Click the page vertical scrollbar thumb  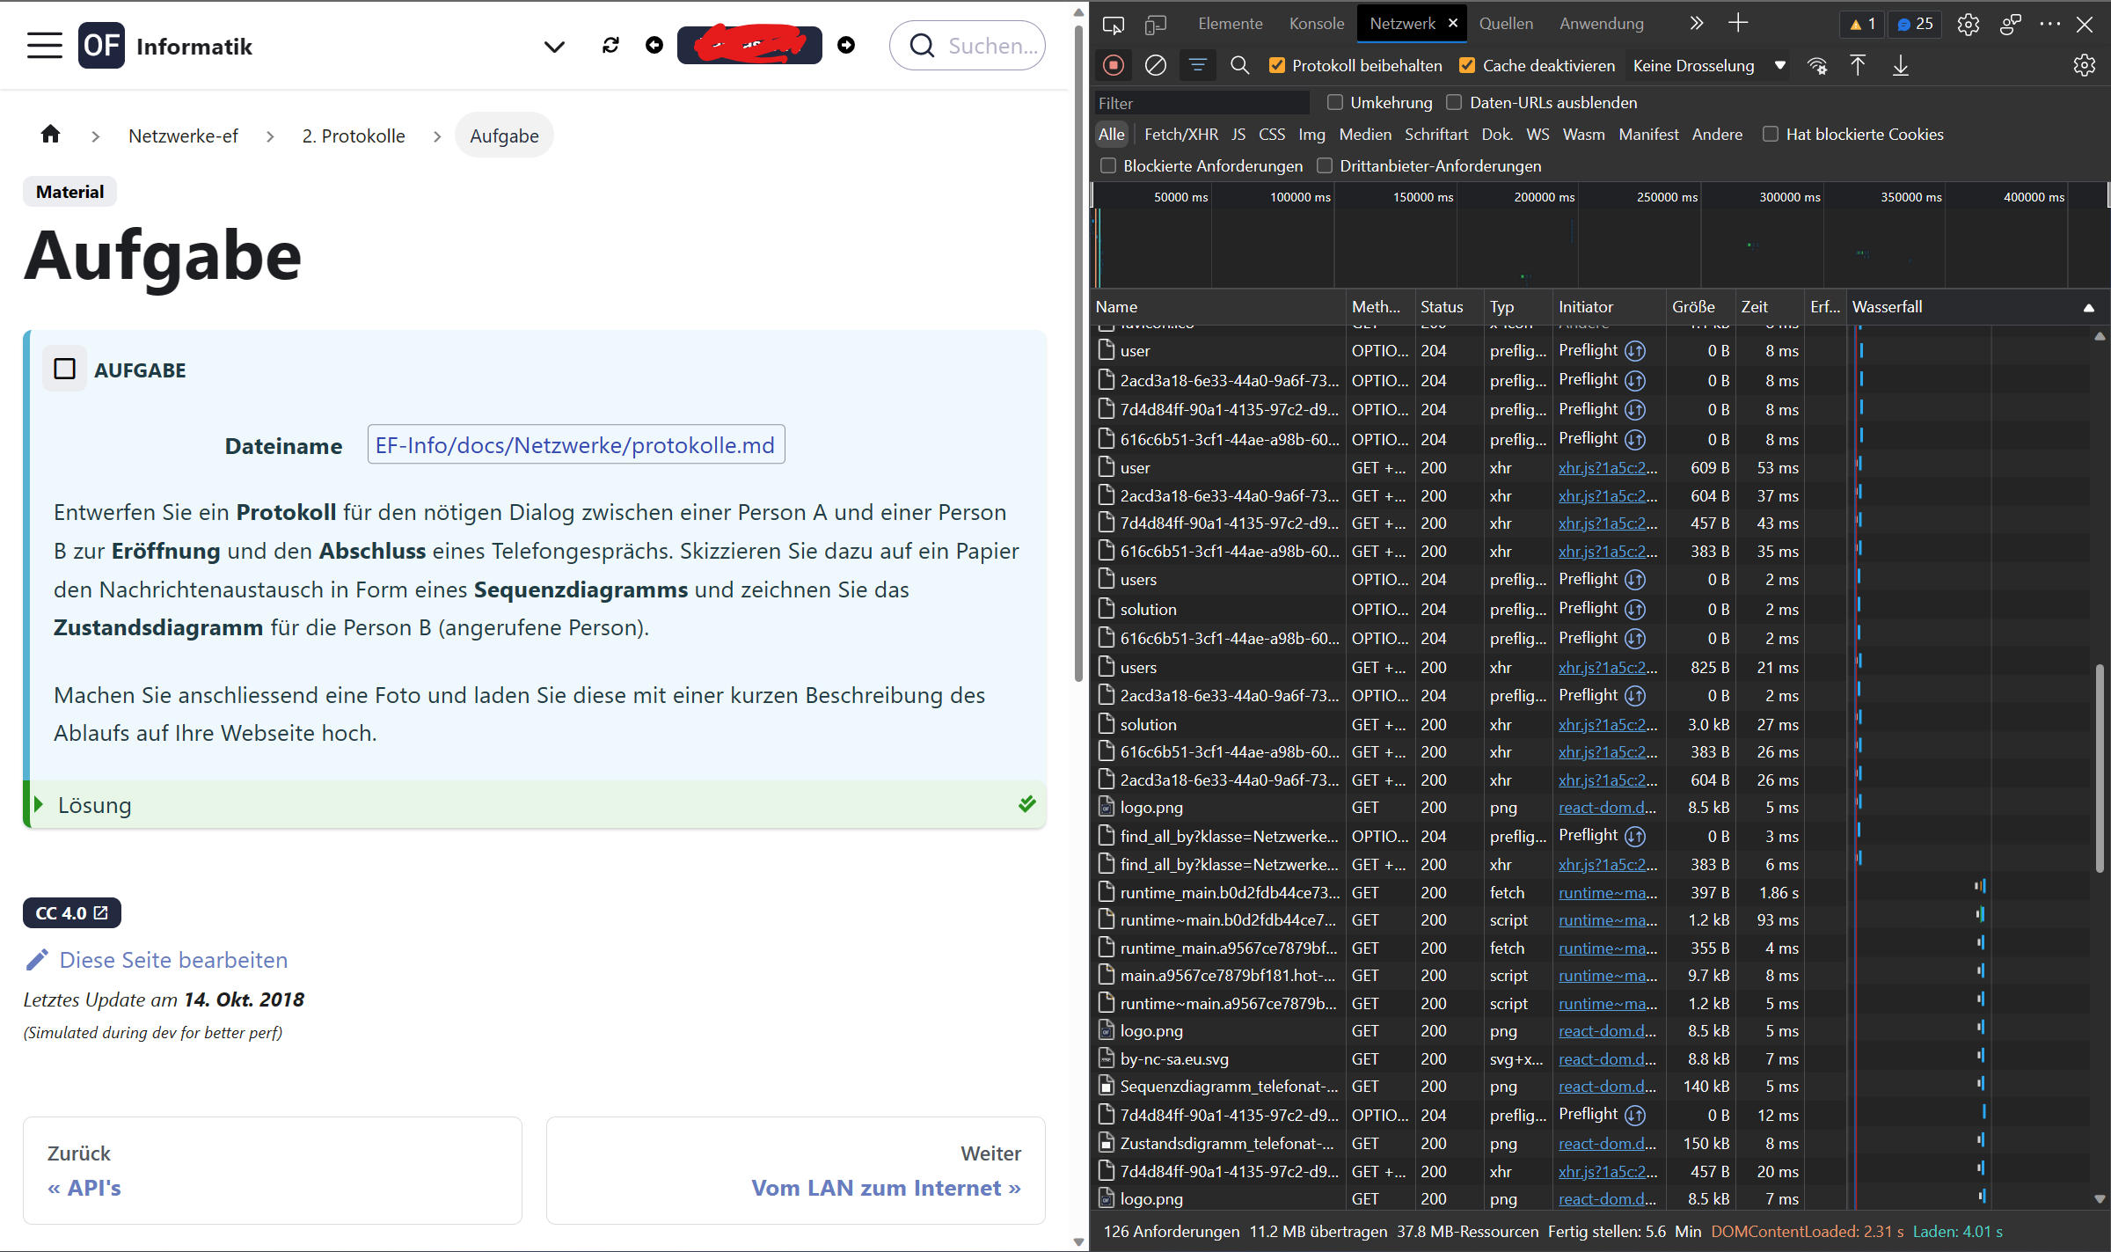(x=1078, y=352)
